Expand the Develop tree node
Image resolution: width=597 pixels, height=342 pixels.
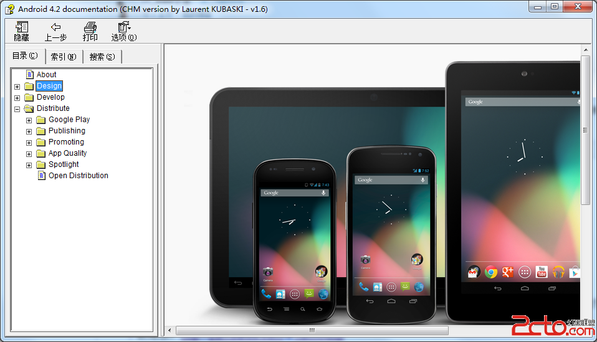[17, 98]
